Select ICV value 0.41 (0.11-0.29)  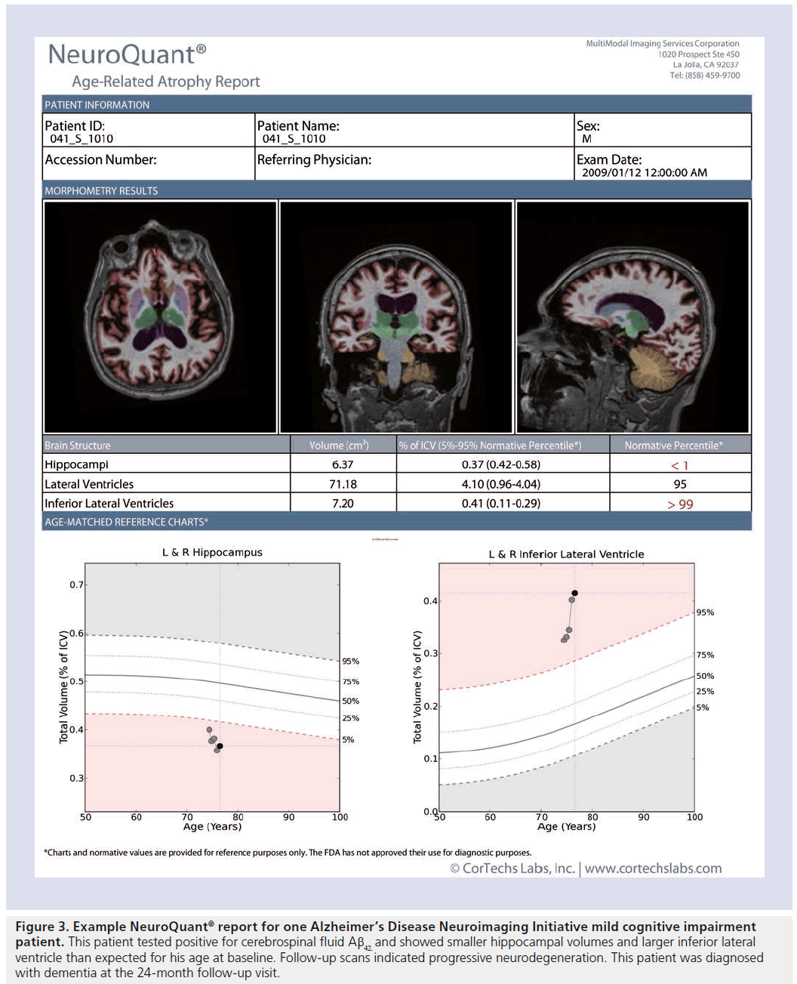[501, 503]
